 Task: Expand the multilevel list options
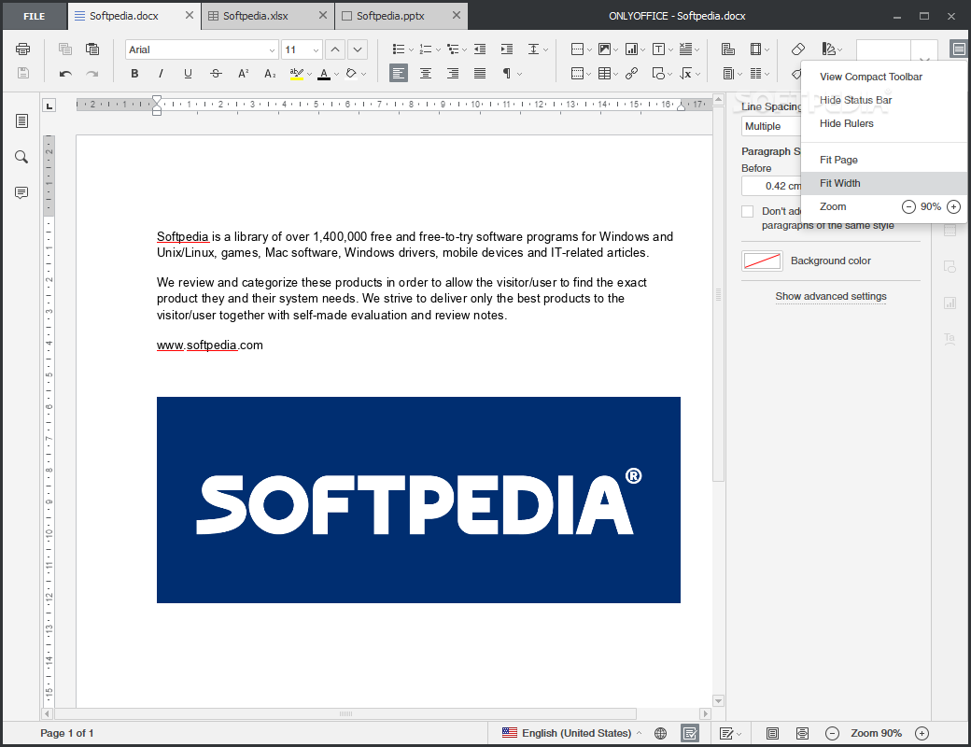tap(464, 49)
